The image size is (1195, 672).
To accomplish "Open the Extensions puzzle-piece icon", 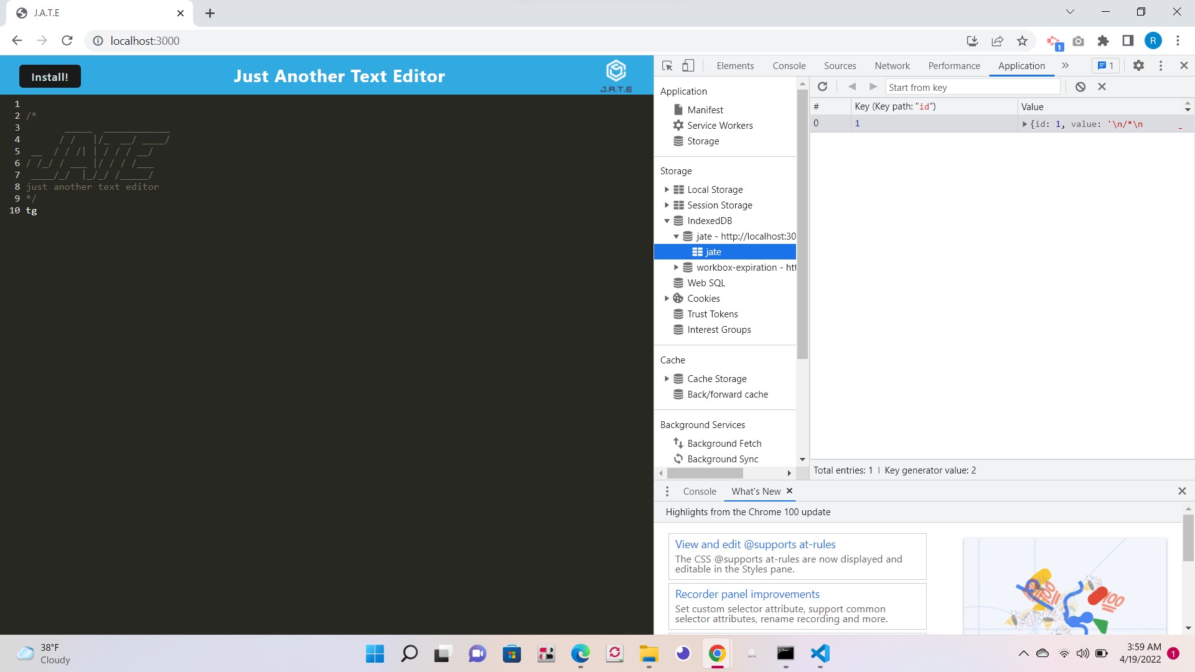I will pyautogui.click(x=1103, y=40).
